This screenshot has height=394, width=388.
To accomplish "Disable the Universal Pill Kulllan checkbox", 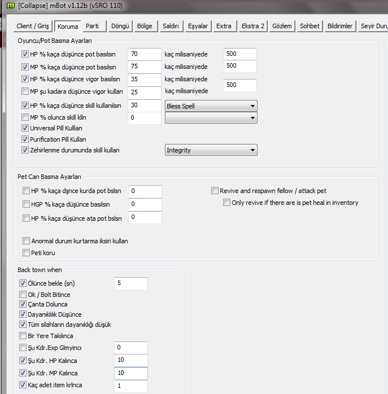I will (25, 129).
